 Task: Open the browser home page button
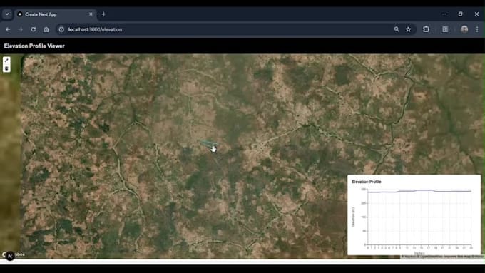click(x=46, y=29)
